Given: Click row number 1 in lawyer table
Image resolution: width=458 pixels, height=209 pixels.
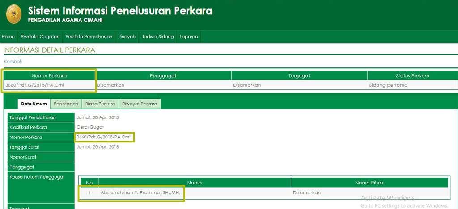Looking at the screenshot, I should 89,192.
